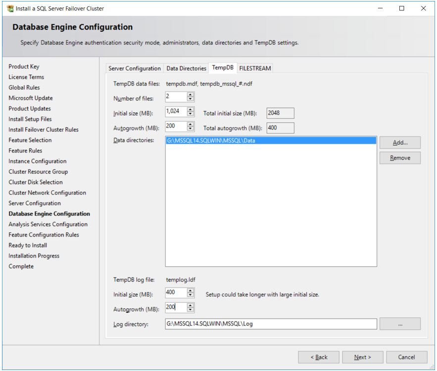
Task: Switch to the Server Configuration tab
Action: (135, 68)
